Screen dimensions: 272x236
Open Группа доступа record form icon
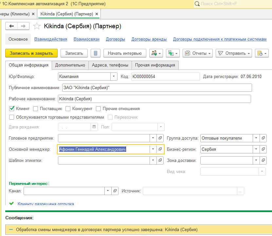point(263,138)
